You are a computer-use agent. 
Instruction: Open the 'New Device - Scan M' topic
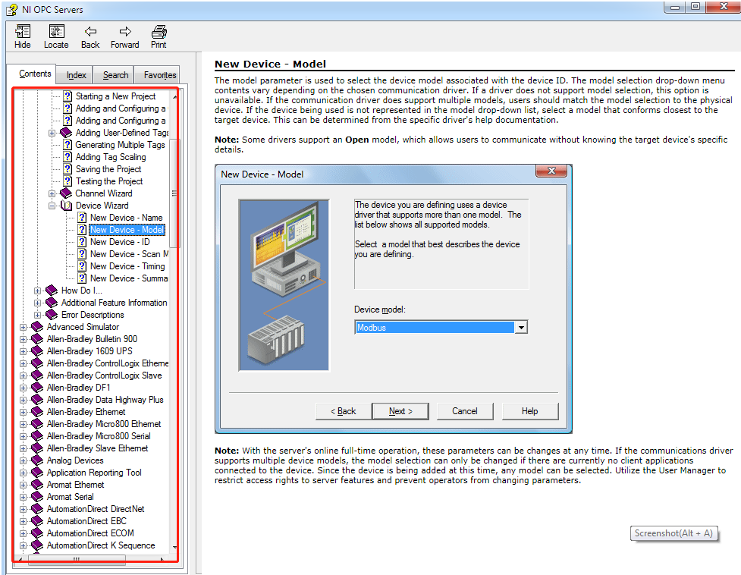(130, 254)
